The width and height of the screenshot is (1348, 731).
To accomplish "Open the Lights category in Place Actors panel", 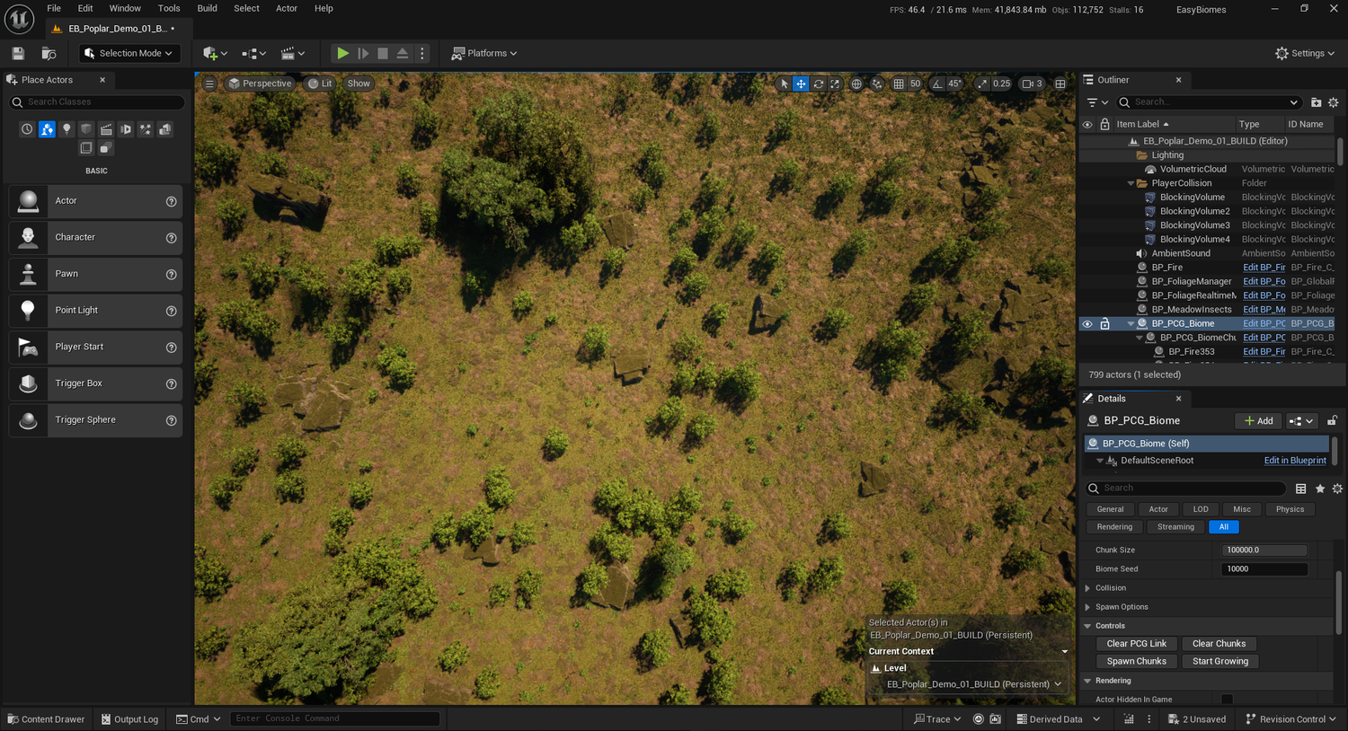I will (67, 128).
